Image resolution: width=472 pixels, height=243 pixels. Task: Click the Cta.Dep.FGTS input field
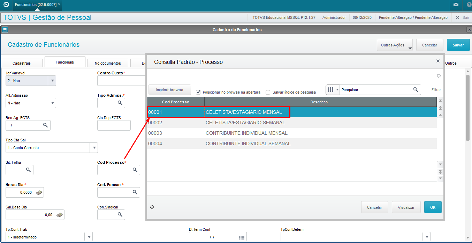click(x=114, y=125)
